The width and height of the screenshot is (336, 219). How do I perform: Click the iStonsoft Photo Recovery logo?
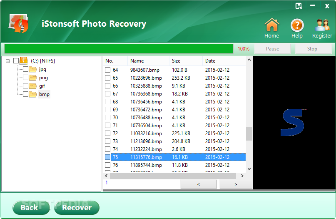click(x=19, y=23)
